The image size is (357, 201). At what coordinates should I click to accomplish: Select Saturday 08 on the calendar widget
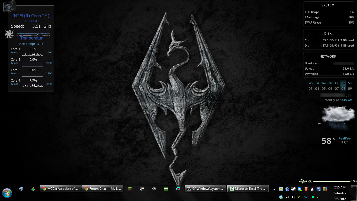pyautogui.click(x=343, y=88)
